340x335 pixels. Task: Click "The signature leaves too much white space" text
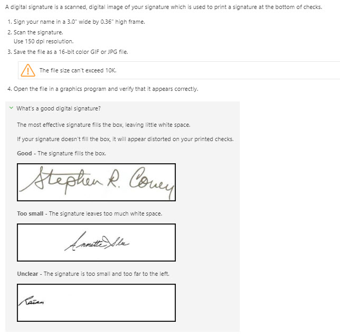[x=106, y=213]
